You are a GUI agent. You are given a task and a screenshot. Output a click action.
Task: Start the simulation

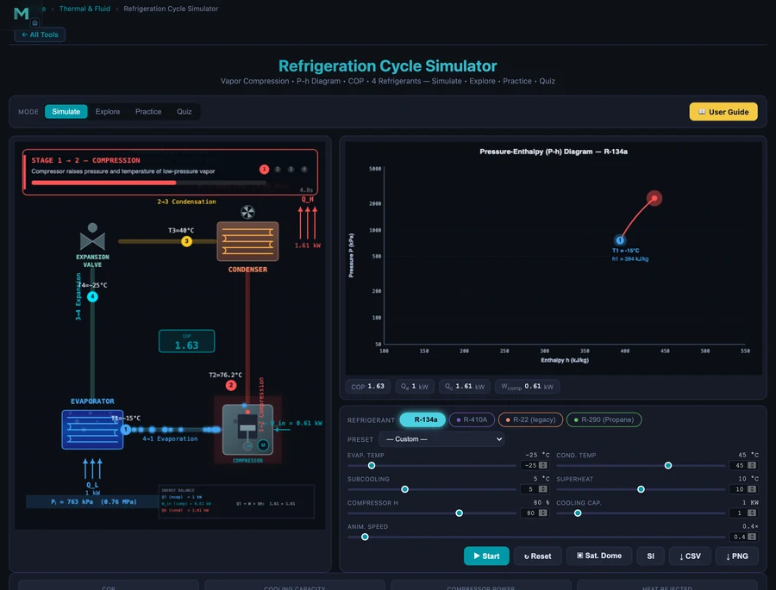click(486, 556)
